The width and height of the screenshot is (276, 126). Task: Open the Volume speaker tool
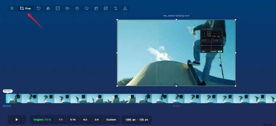pos(67,9)
